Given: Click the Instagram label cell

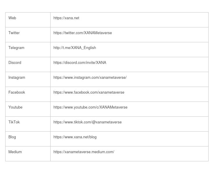Looking at the screenshot, I should [x=17, y=78].
